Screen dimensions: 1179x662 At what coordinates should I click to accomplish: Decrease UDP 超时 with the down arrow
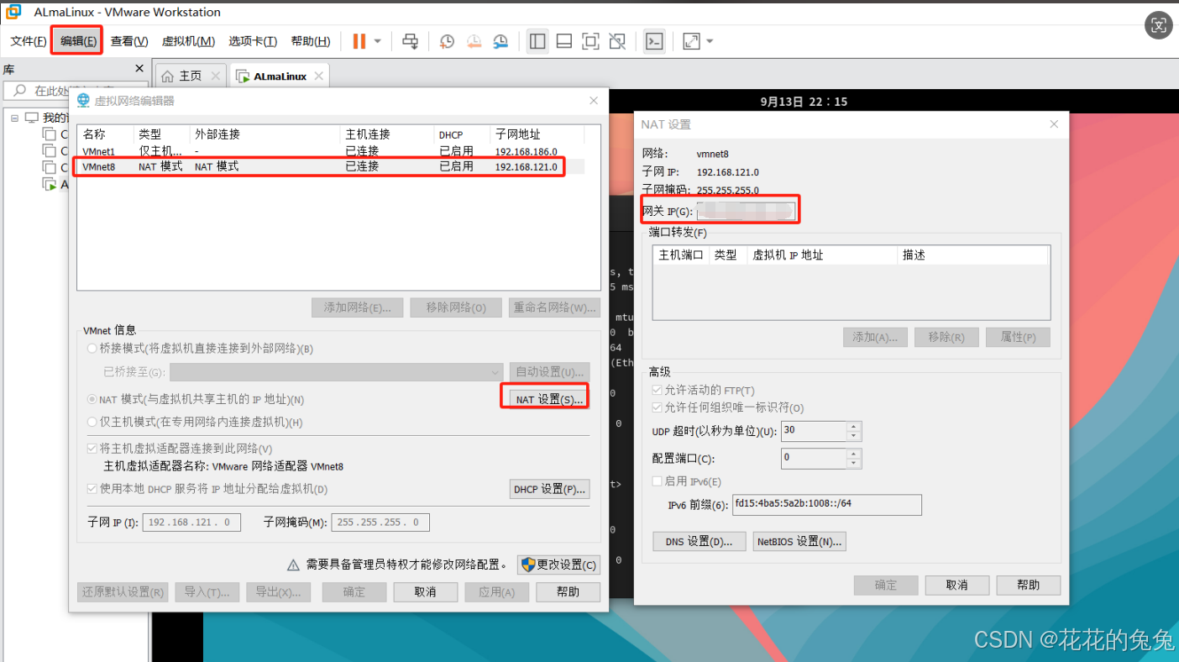tap(854, 437)
